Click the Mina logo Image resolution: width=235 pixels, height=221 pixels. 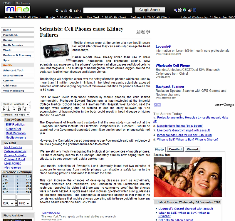(17, 9)
